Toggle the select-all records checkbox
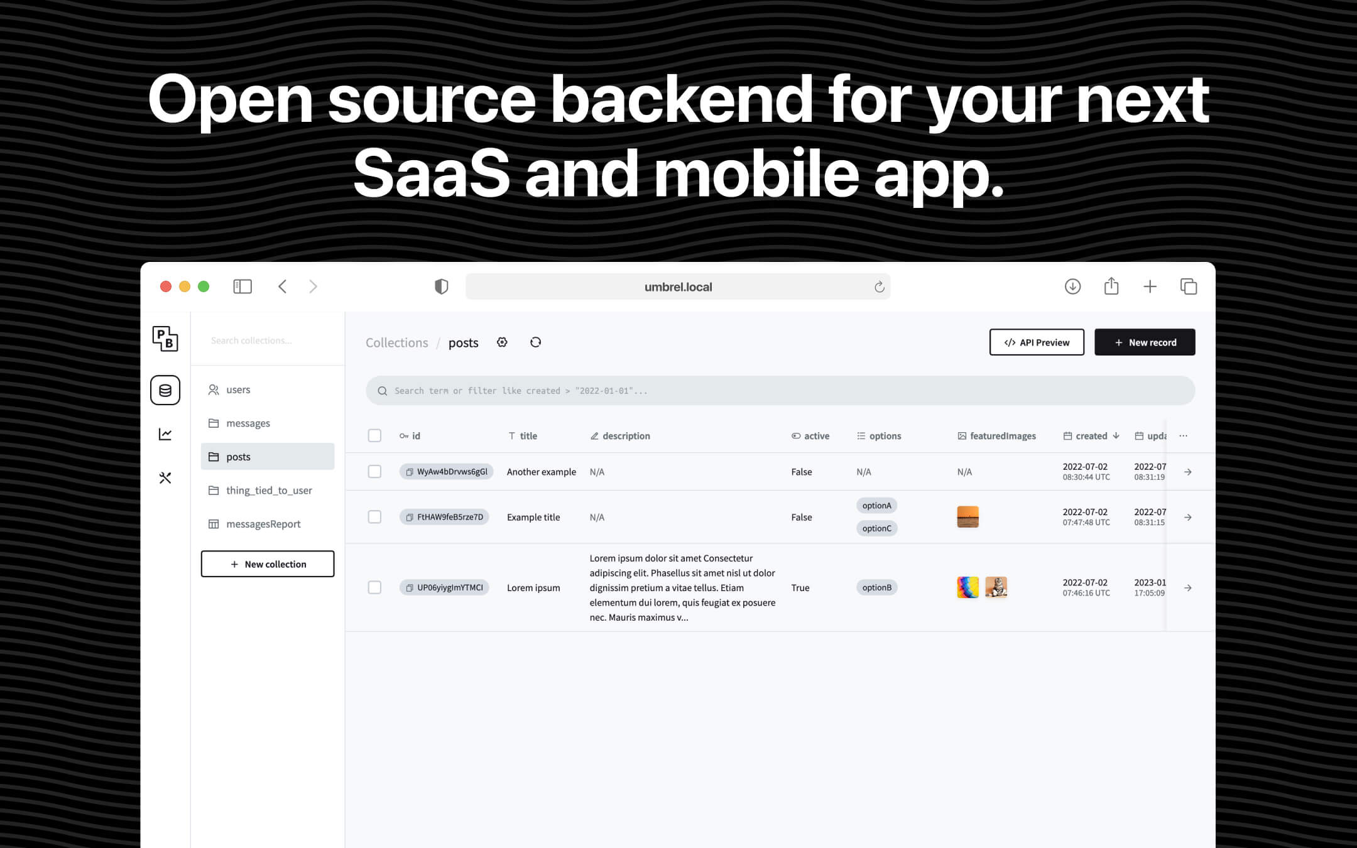The width and height of the screenshot is (1357, 848). [374, 436]
